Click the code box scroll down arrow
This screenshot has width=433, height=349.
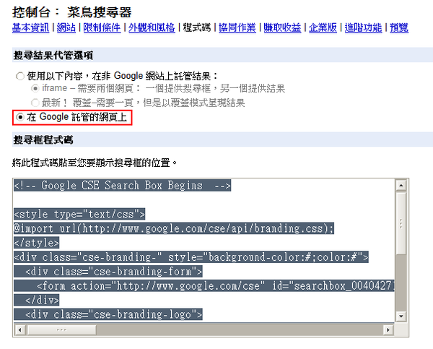point(401,316)
